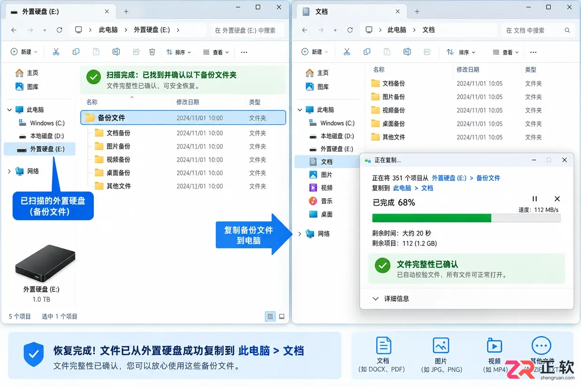Click the share icon in the 文档 window toolbar
Viewport: 581px width, 387px height.
click(x=427, y=52)
